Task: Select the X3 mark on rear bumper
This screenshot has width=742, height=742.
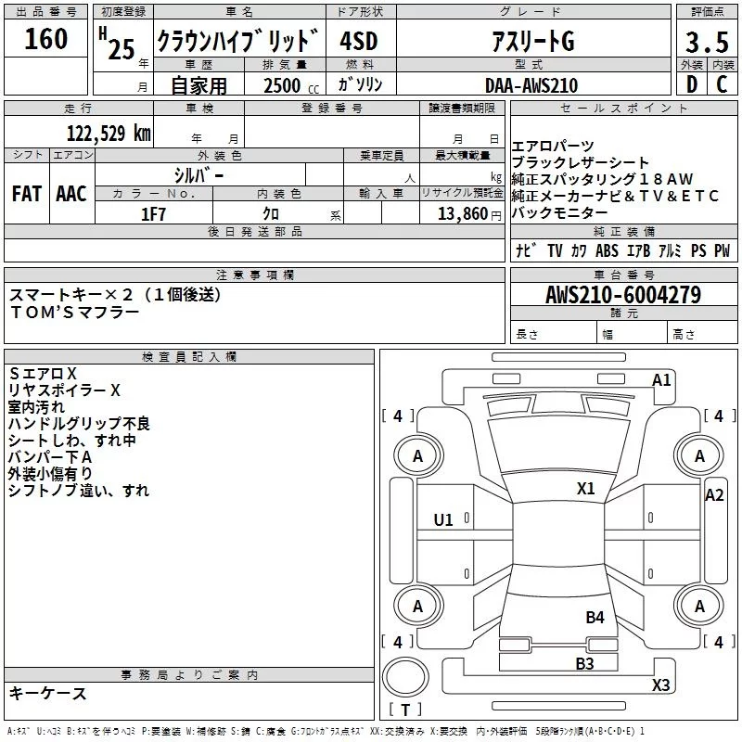Action: (661, 684)
